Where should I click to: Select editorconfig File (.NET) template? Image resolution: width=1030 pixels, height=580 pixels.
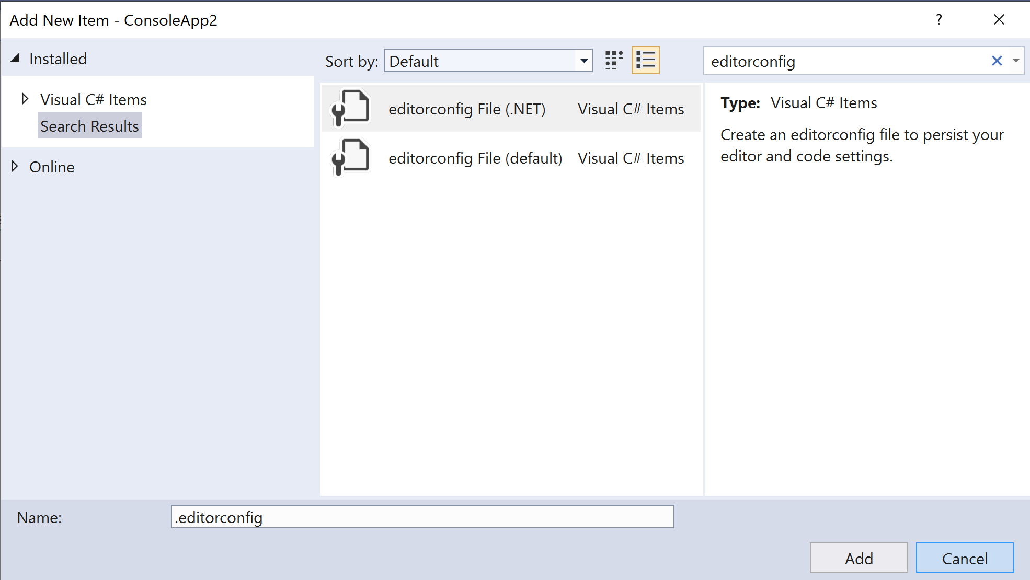[466, 109]
